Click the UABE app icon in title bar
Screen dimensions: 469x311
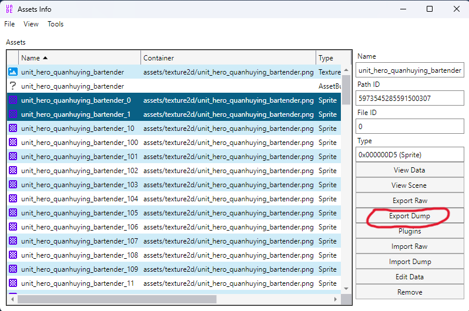click(x=9, y=9)
